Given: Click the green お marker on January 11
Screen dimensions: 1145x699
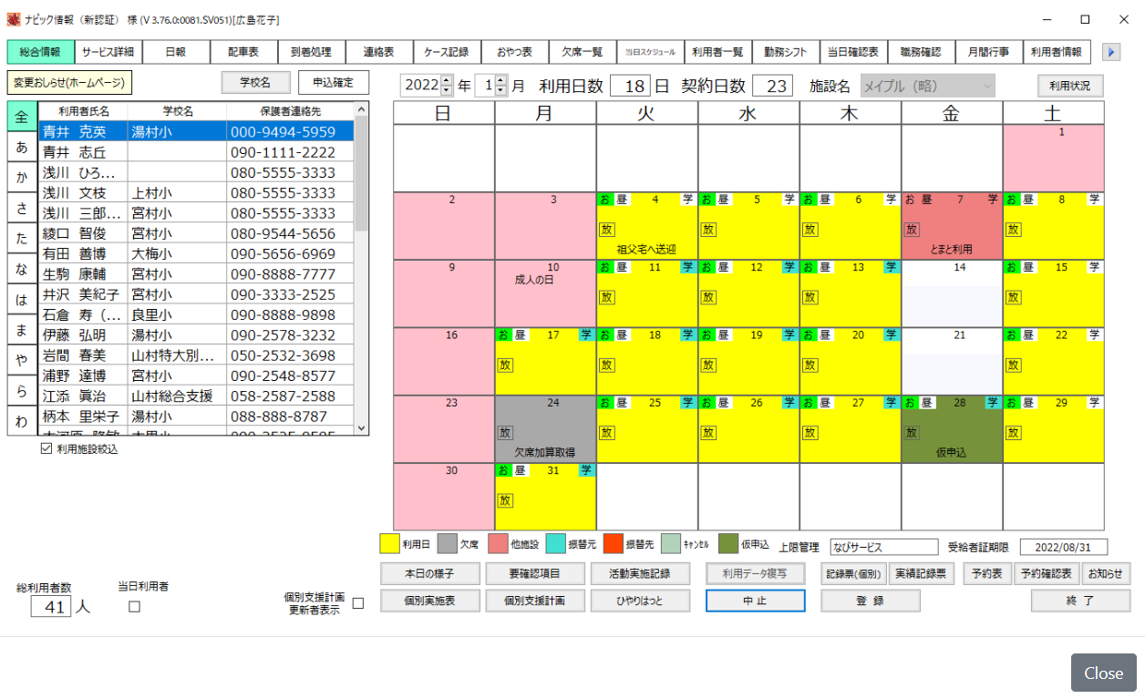Looking at the screenshot, I should pyautogui.click(x=604, y=267).
